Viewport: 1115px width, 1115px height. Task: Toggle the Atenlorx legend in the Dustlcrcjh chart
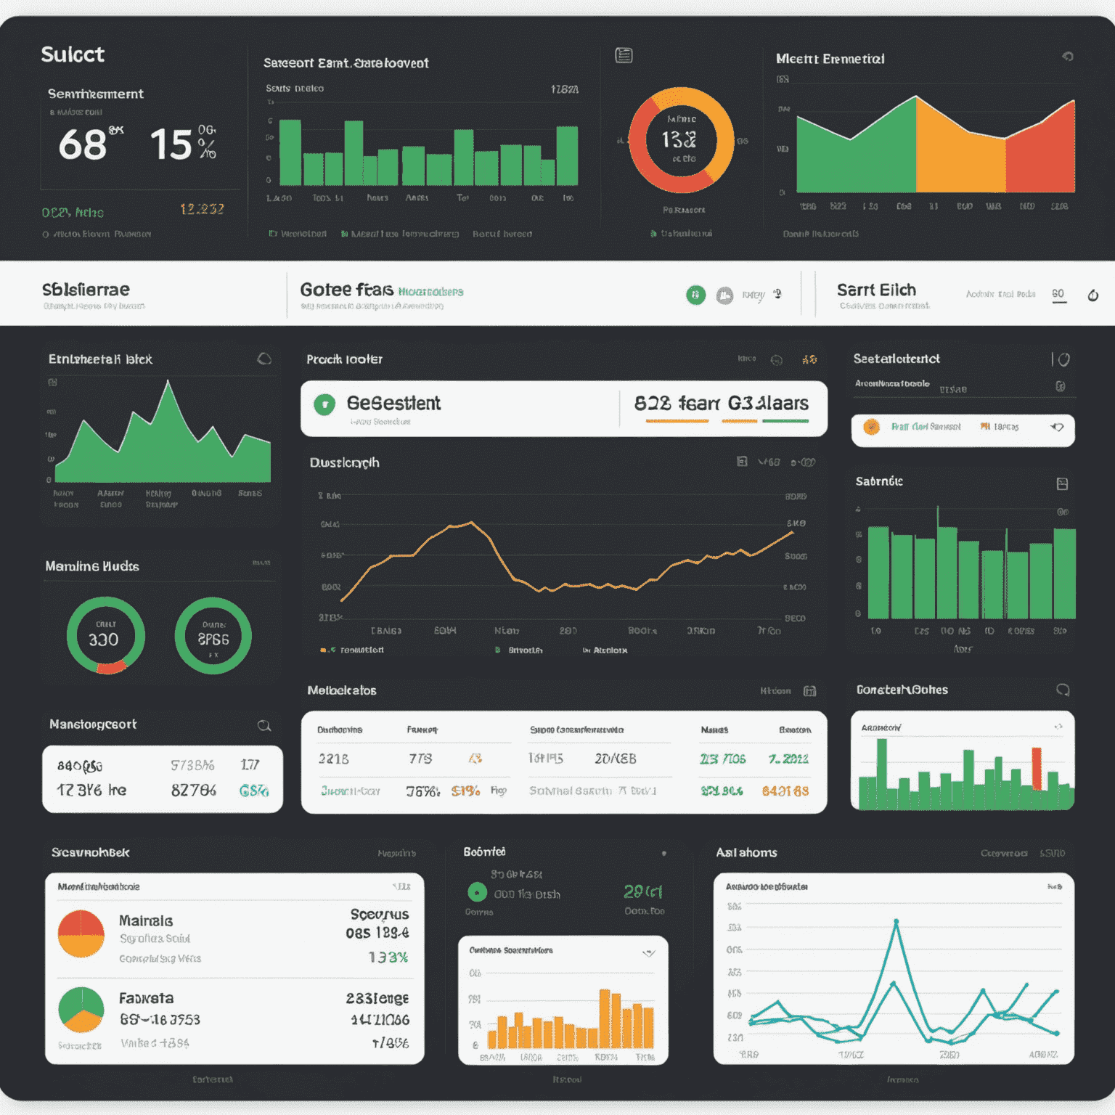(x=605, y=650)
